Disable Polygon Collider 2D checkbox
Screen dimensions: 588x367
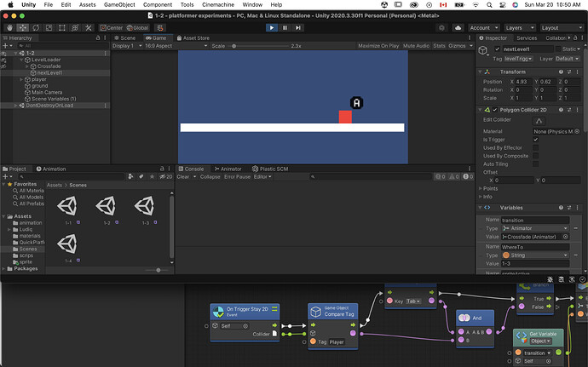(x=495, y=110)
